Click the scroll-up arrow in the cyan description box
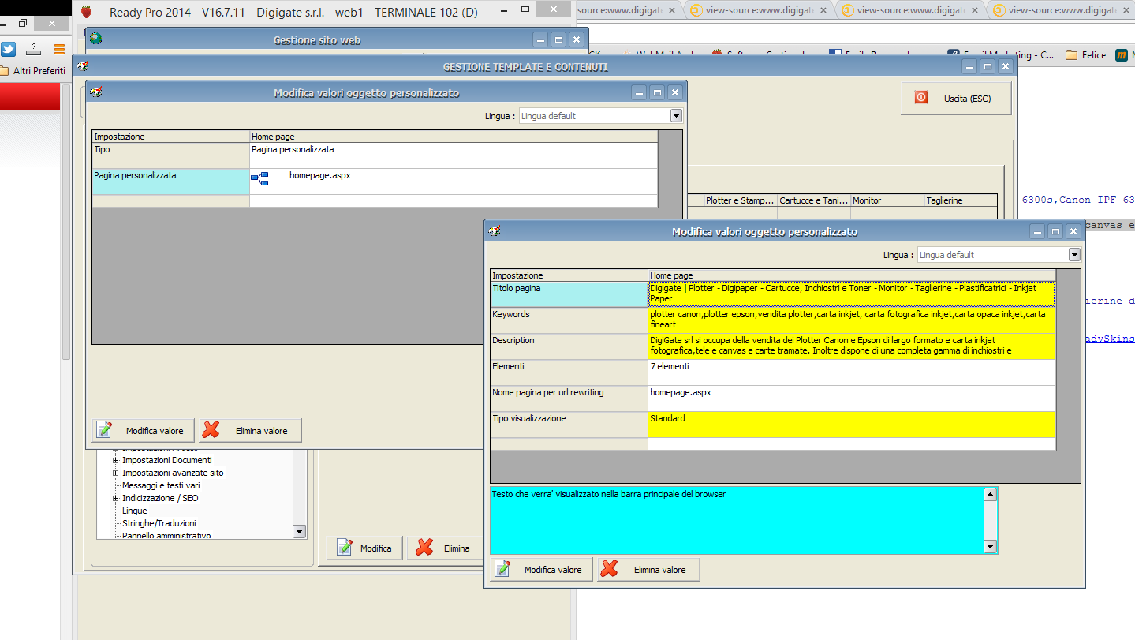 [990, 495]
